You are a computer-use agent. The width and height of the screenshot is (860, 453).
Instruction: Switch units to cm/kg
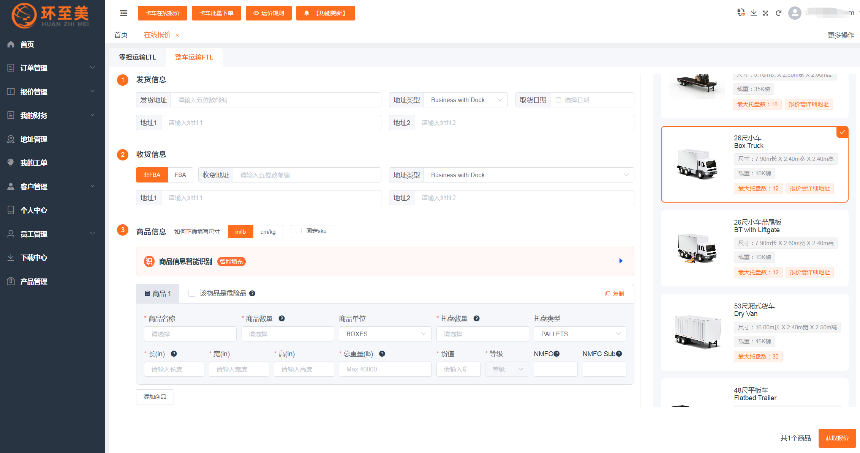click(x=268, y=231)
